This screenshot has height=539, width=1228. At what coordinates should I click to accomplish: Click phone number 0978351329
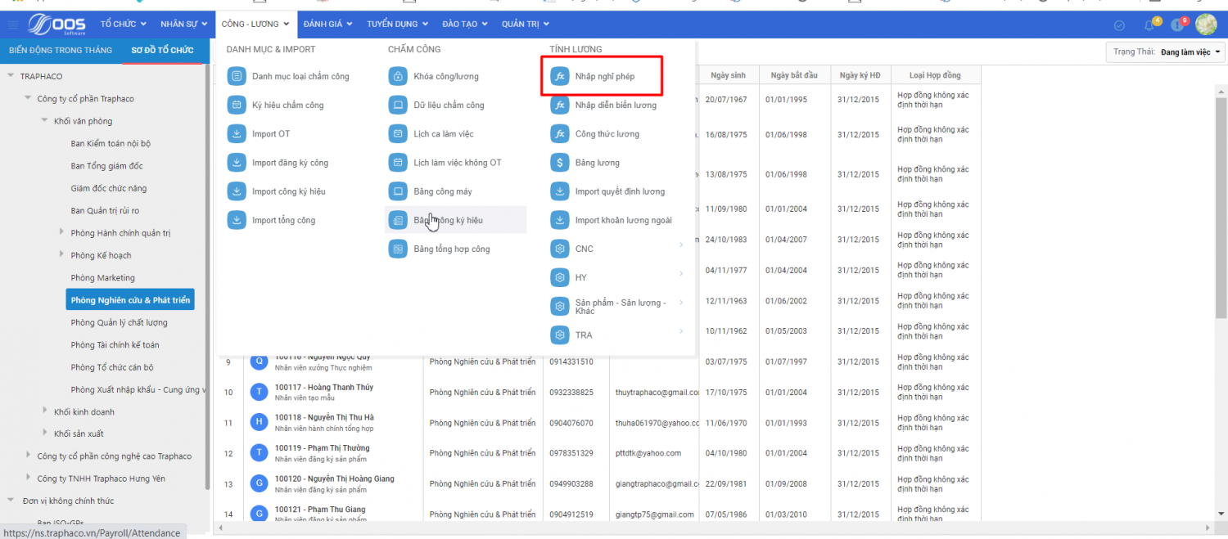[x=571, y=453]
